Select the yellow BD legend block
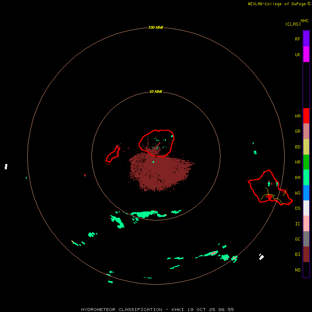312x312 pixels. [x=306, y=147]
